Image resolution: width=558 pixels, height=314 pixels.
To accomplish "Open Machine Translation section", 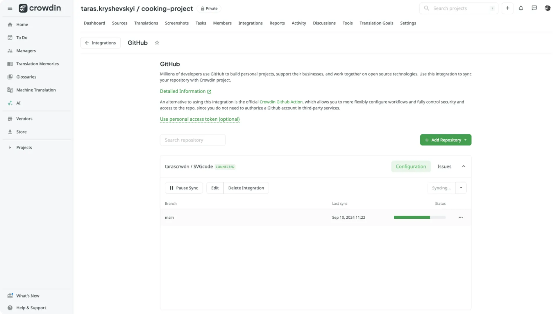I will coord(37,90).
